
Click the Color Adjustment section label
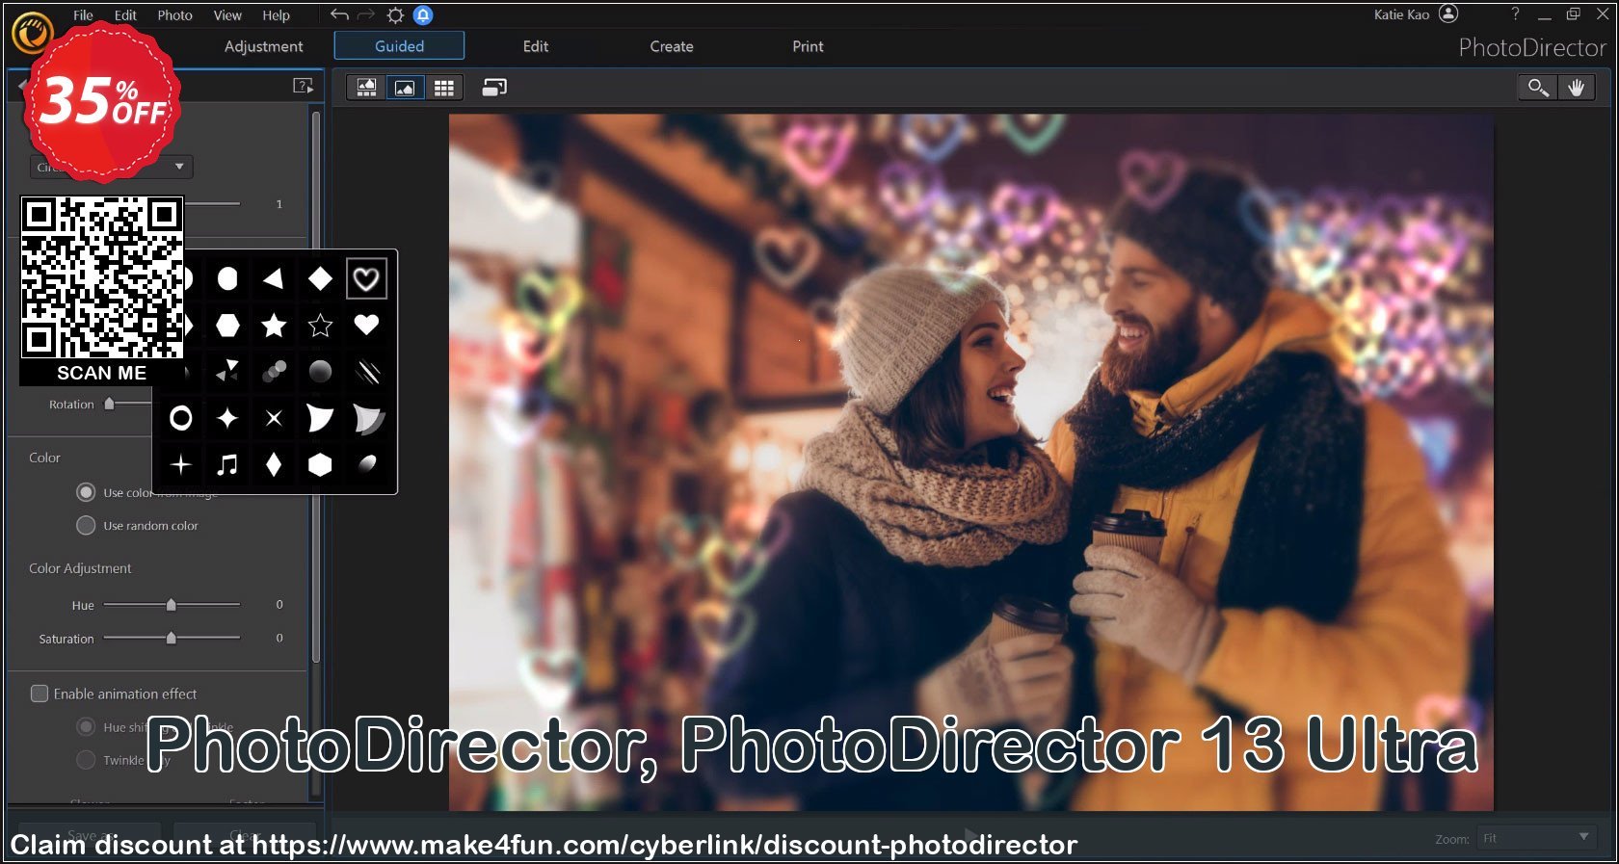pyautogui.click(x=80, y=568)
